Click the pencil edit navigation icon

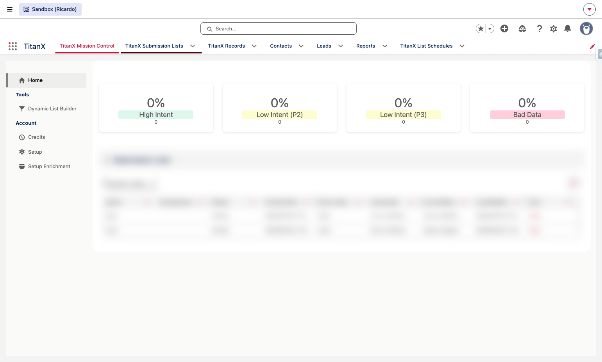(593, 46)
